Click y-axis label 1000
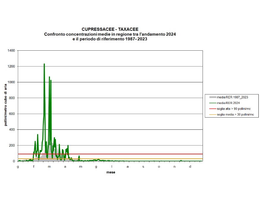262x202 pixels. tap(11, 82)
